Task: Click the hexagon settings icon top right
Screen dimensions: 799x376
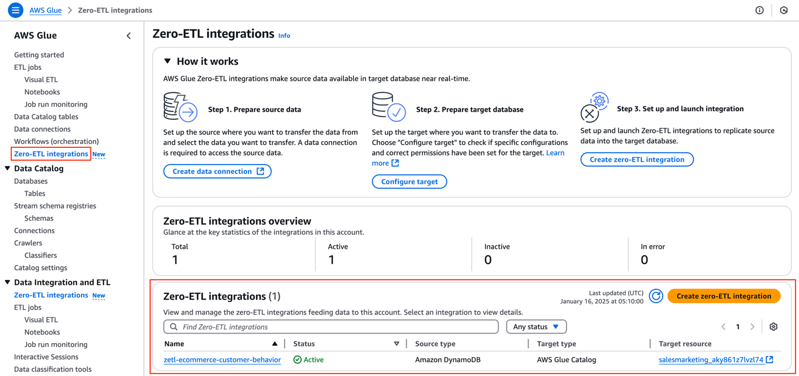Action: click(x=784, y=10)
